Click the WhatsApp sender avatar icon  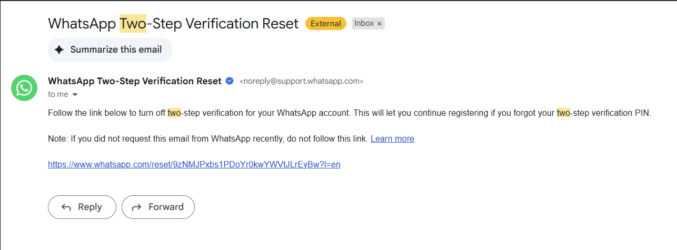(x=24, y=88)
